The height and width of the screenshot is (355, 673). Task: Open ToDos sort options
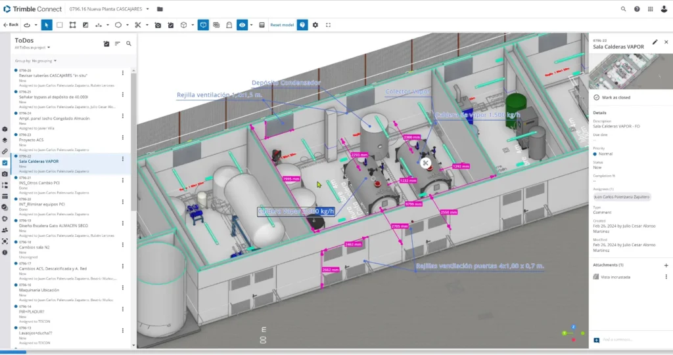(118, 43)
